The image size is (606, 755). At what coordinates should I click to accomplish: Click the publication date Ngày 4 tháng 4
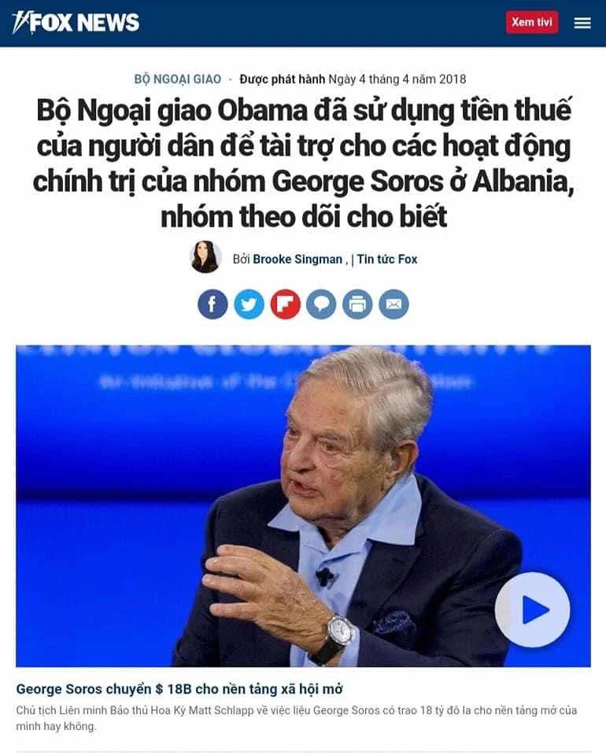(397, 79)
